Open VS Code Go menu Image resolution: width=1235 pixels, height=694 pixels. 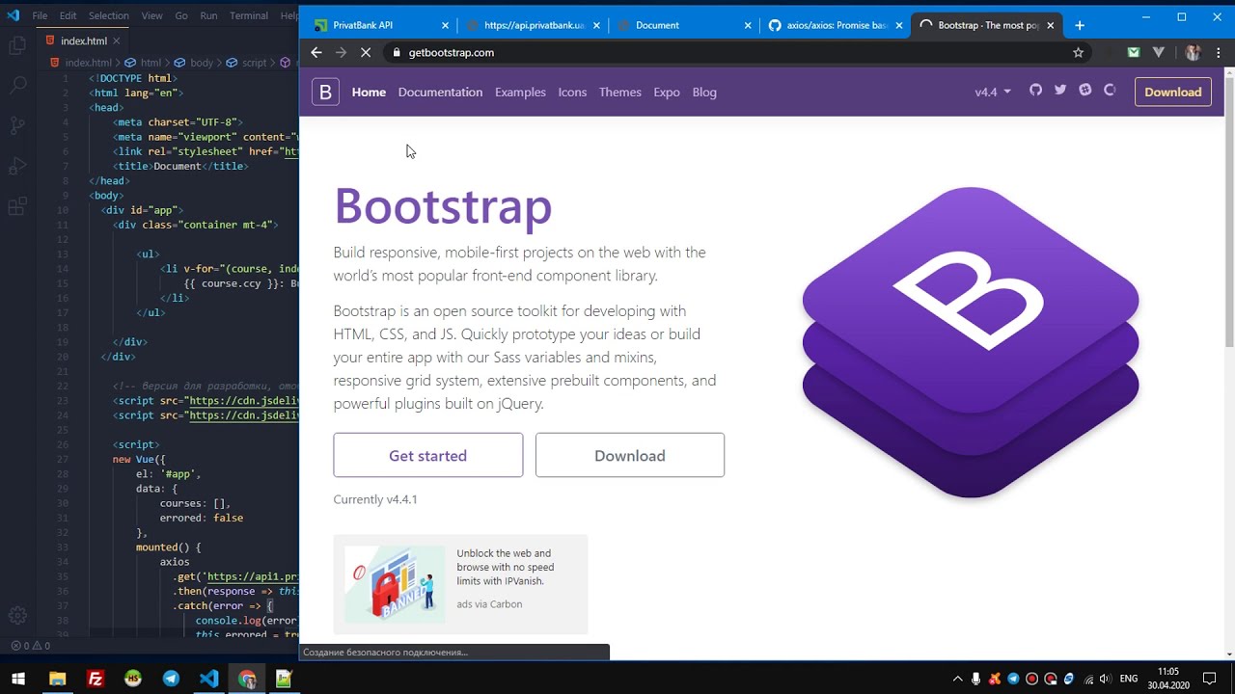click(181, 15)
